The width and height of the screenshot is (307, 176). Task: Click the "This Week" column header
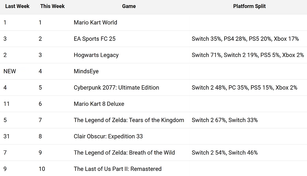pos(53,6)
